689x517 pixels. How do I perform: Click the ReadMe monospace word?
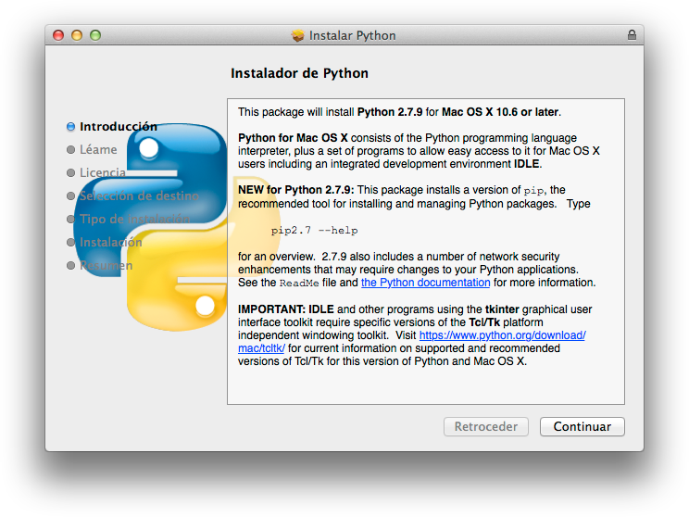[299, 284]
